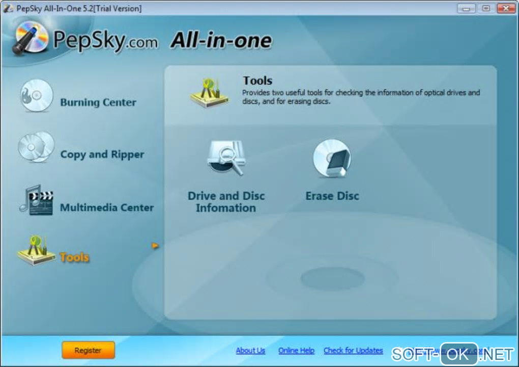
Task: Select the Tools toolbox icon in sidebar
Action: coord(37,250)
